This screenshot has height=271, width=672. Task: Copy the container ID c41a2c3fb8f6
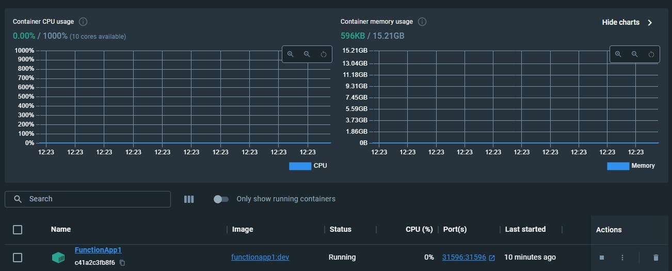tap(122, 263)
